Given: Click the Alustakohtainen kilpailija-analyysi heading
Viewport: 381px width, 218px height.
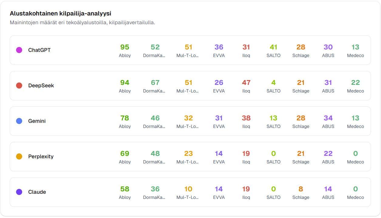Looking at the screenshot, I should click(x=60, y=13).
